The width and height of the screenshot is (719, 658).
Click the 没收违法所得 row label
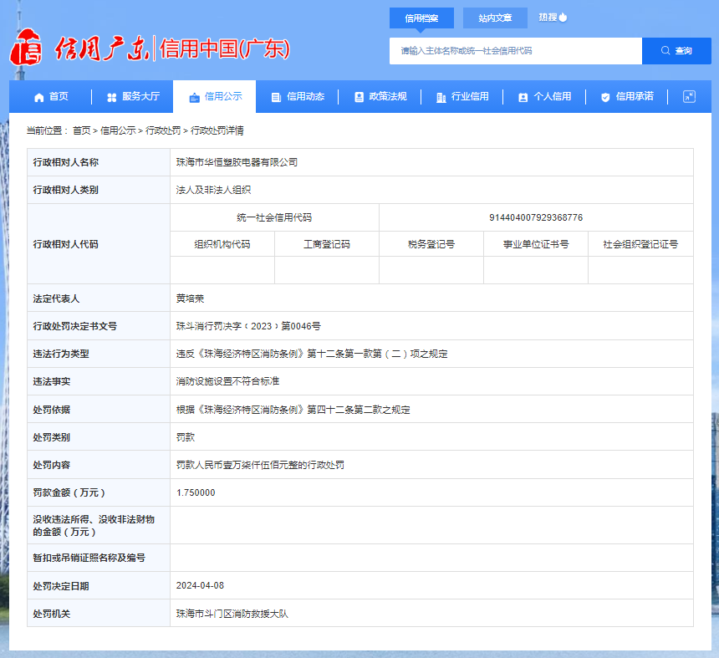pos(94,526)
